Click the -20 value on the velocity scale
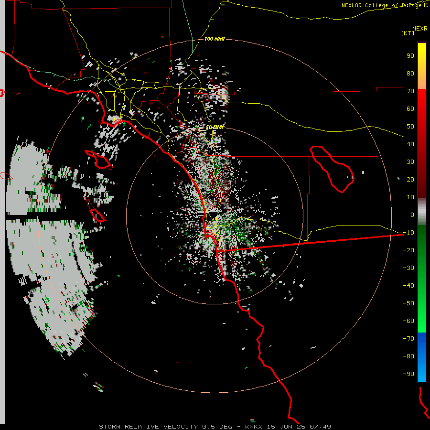The image size is (430, 430). [x=408, y=250]
